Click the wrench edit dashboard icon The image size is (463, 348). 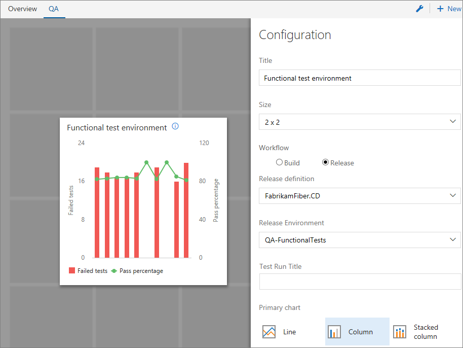pyautogui.click(x=419, y=9)
